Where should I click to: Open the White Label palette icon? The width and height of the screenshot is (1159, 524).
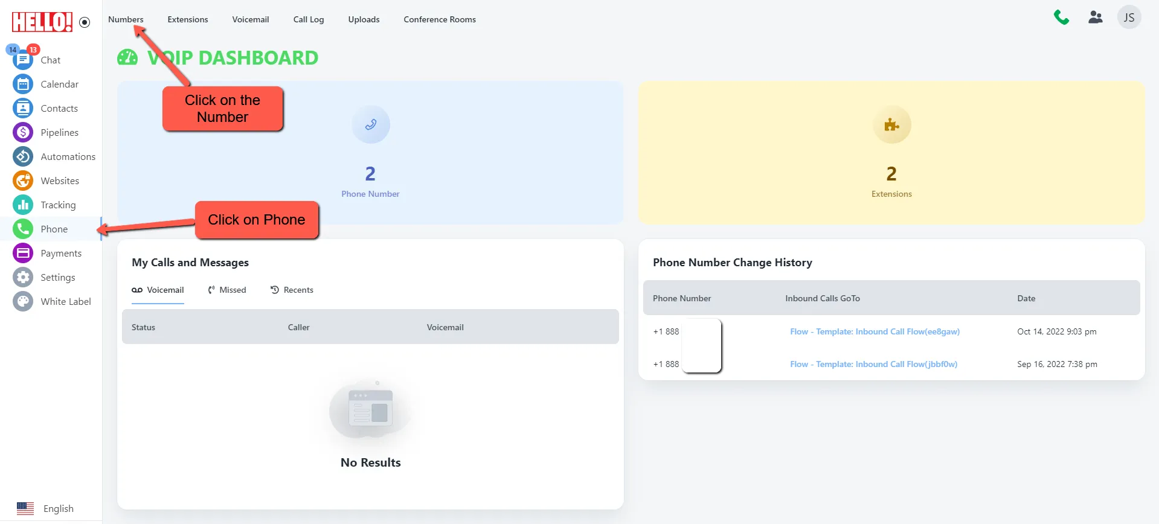(23, 301)
